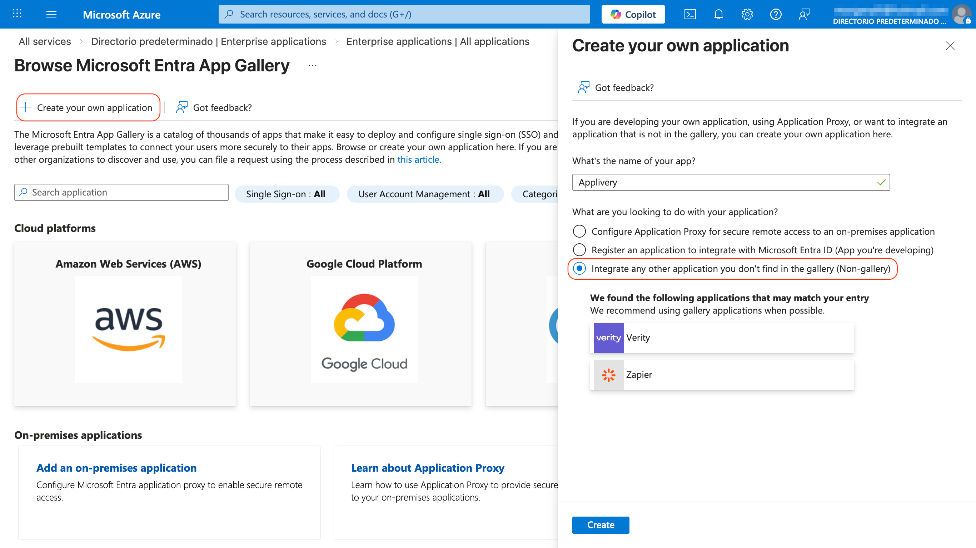Launch Azure Cloud Shell
The width and height of the screenshot is (976, 548).
click(690, 14)
